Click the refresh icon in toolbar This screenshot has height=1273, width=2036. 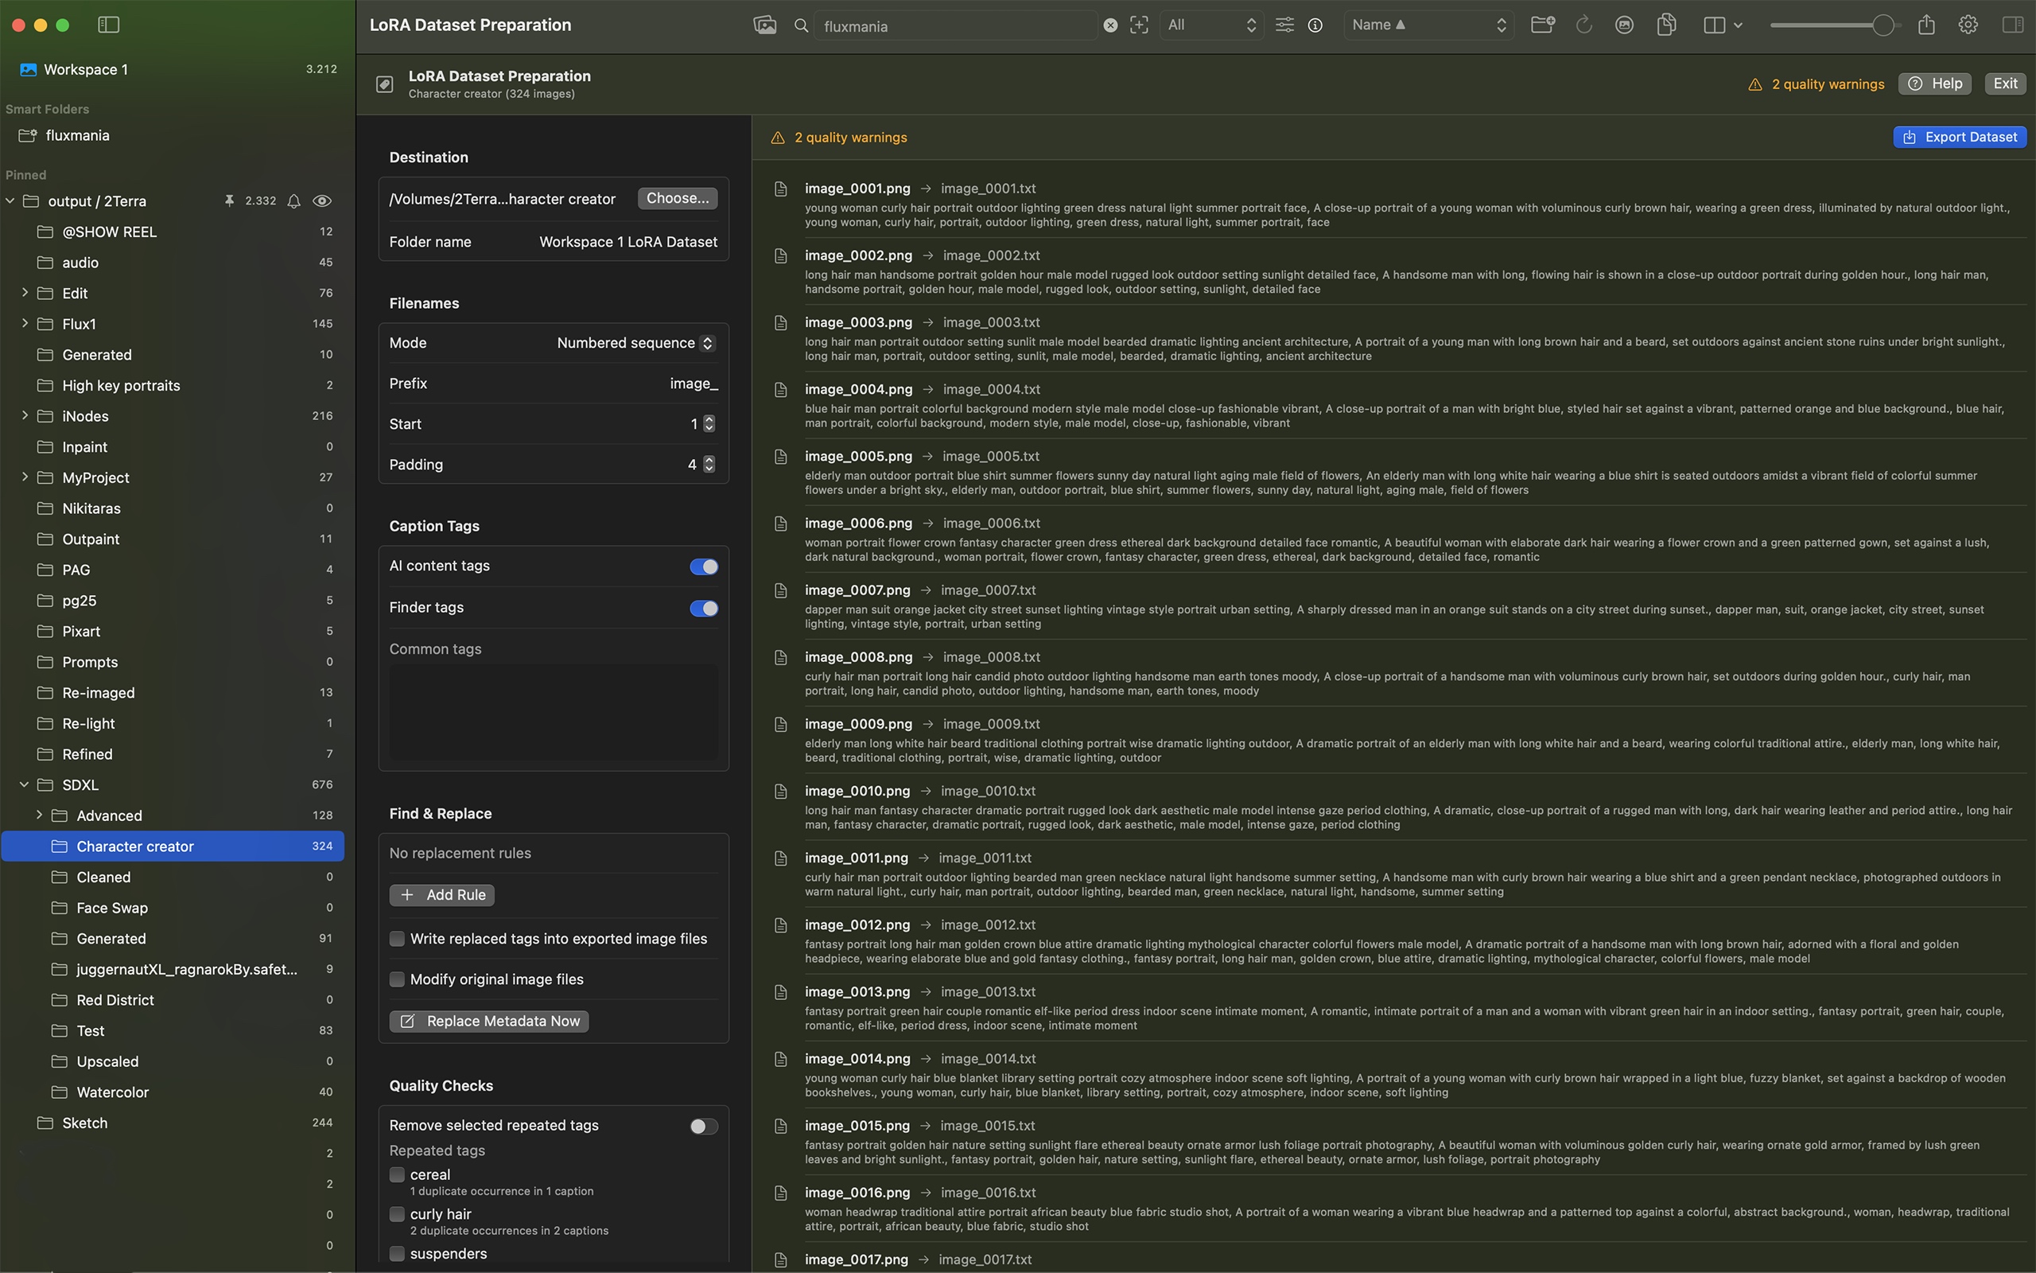pyautogui.click(x=1583, y=25)
